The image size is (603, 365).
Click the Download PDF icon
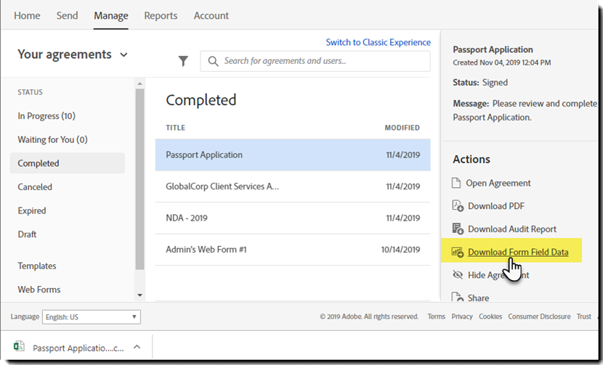pos(457,206)
